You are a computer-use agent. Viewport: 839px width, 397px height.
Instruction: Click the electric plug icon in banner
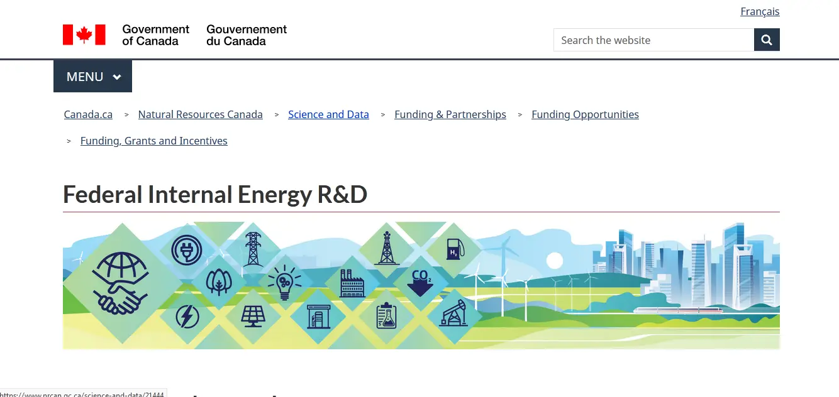186,250
